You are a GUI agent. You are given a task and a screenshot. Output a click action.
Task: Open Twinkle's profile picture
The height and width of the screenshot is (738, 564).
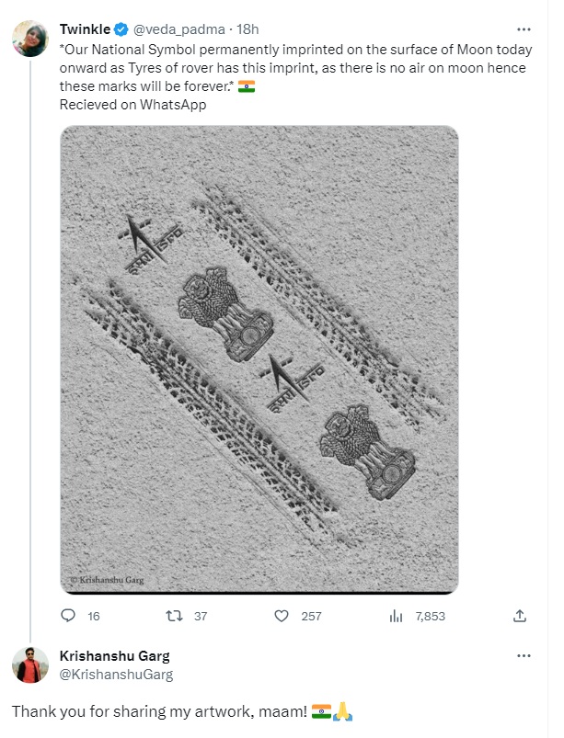point(29,38)
